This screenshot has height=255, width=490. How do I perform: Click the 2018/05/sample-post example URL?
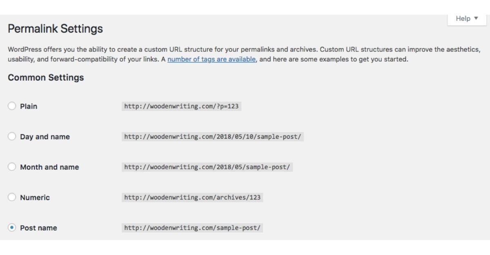[207, 167]
